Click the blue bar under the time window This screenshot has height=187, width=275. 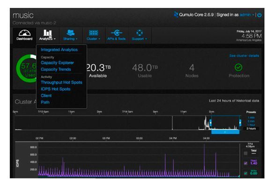(x=225, y=132)
